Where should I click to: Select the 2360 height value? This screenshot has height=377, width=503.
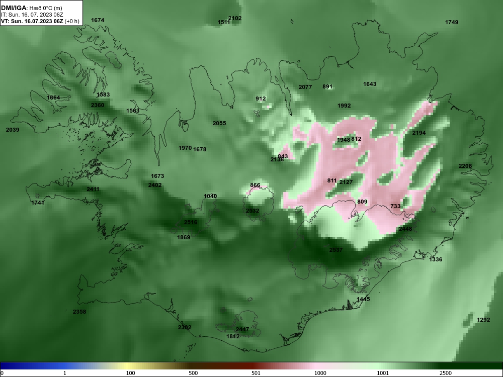pyautogui.click(x=98, y=105)
